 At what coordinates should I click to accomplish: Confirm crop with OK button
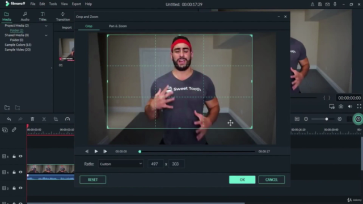[x=242, y=180]
